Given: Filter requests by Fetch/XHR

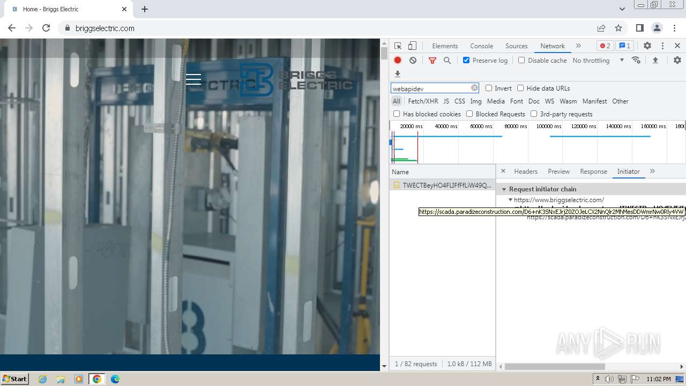Looking at the screenshot, I should coord(423,101).
